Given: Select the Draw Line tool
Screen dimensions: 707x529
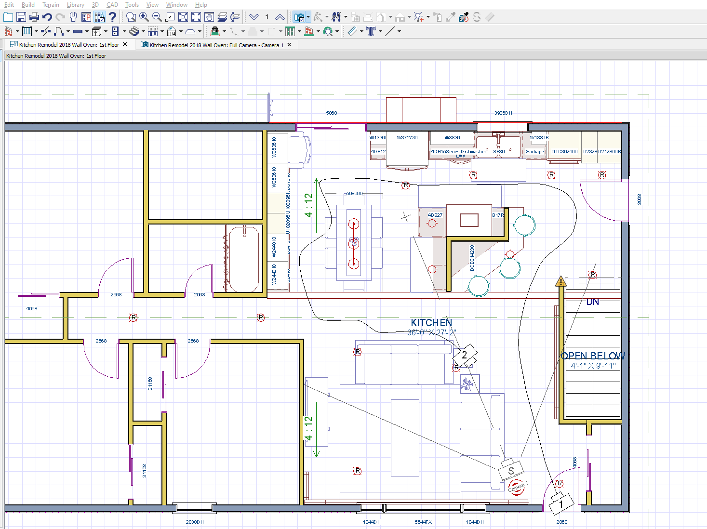Looking at the screenshot, I should click(390, 31).
